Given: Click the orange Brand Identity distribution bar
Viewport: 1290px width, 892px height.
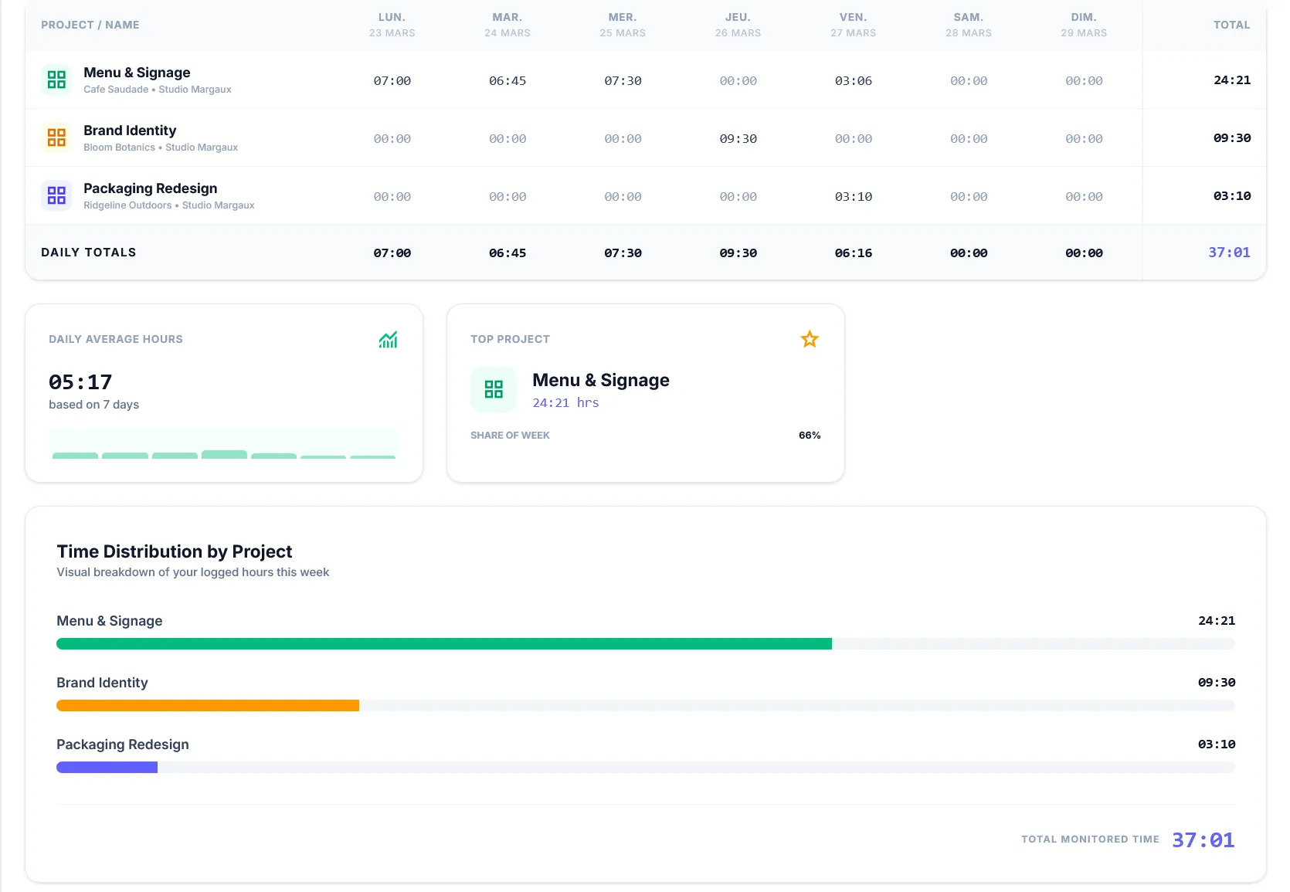Looking at the screenshot, I should (x=207, y=706).
